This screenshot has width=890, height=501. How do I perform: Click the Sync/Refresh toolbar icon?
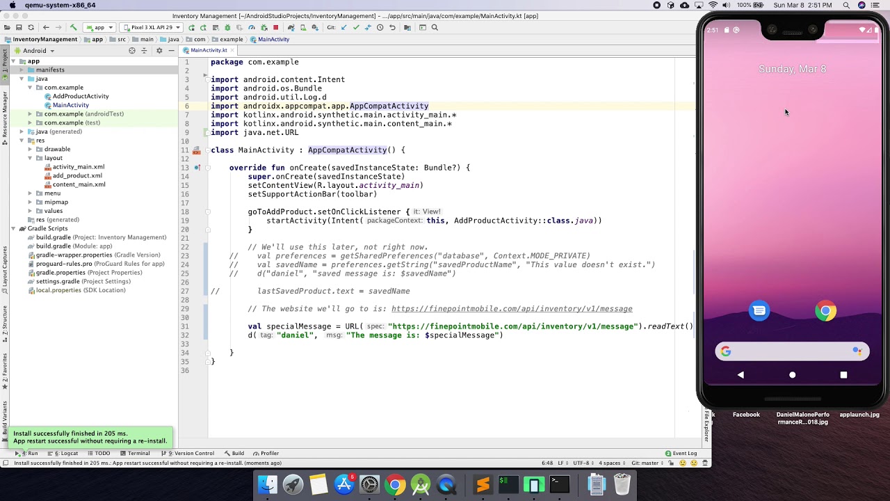(x=31, y=28)
